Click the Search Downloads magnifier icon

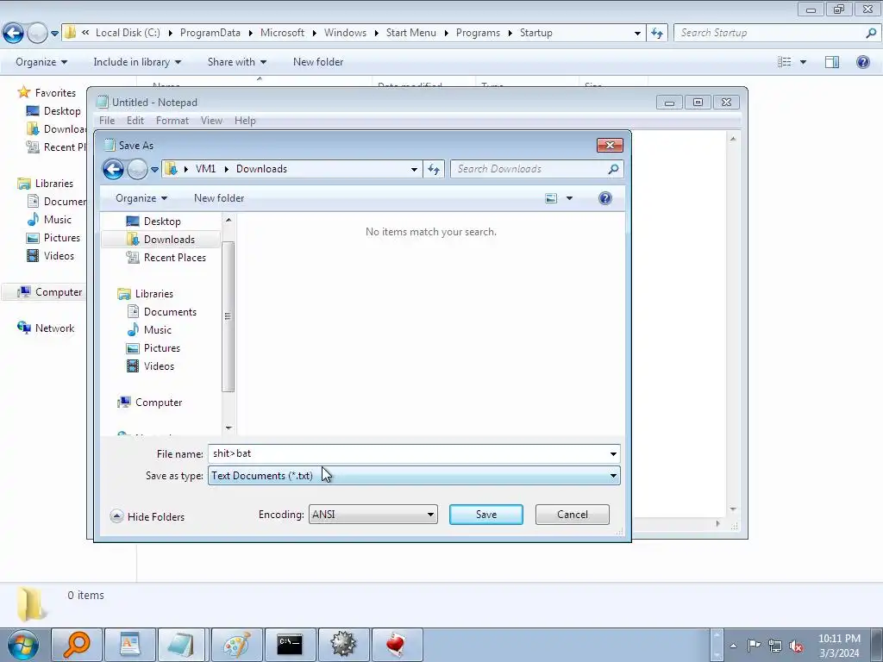[613, 169]
